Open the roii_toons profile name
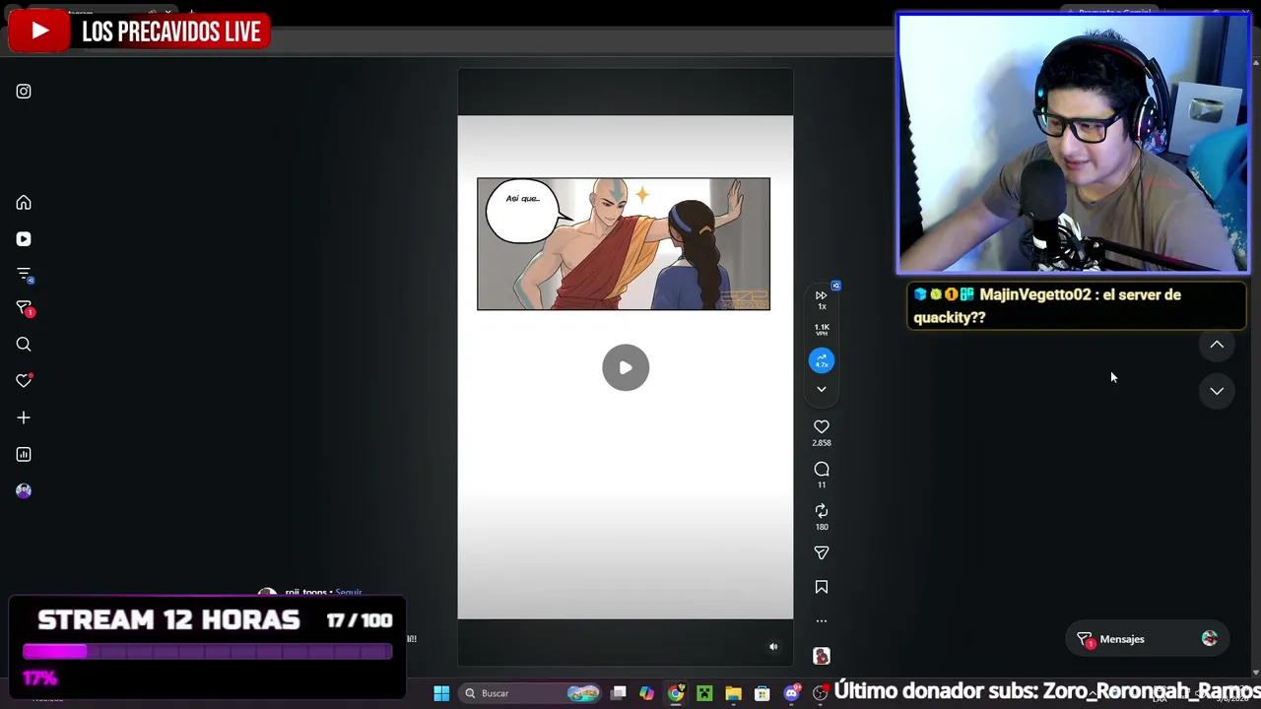The height and width of the screenshot is (709, 1261). click(305, 593)
